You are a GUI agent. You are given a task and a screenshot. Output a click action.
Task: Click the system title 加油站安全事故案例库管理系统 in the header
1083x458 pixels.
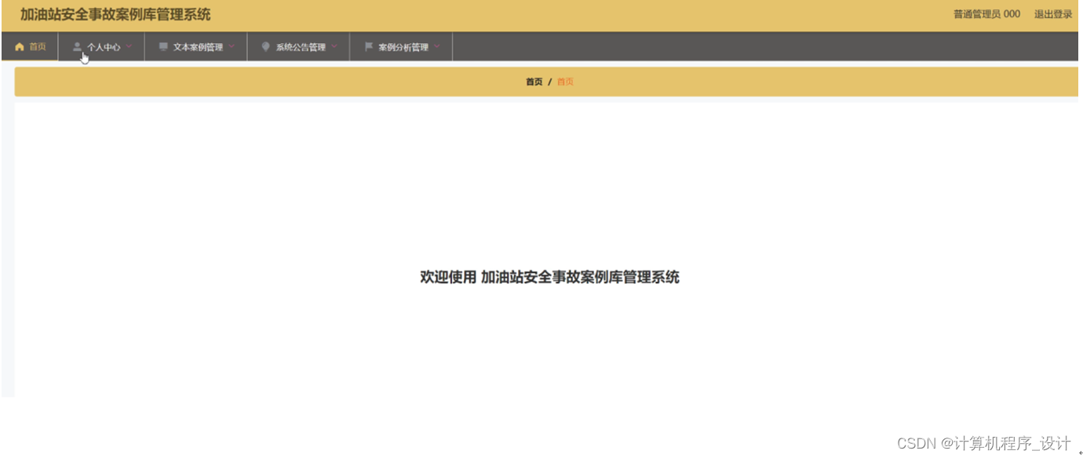coord(115,15)
